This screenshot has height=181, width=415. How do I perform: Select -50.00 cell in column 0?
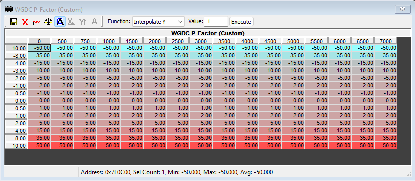39,48
